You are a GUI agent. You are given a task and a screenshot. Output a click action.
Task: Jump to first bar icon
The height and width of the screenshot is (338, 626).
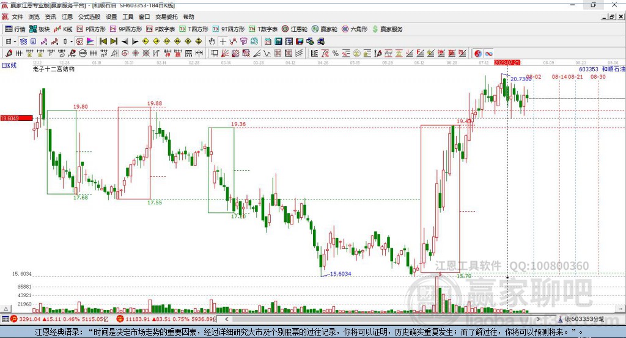pos(103,41)
